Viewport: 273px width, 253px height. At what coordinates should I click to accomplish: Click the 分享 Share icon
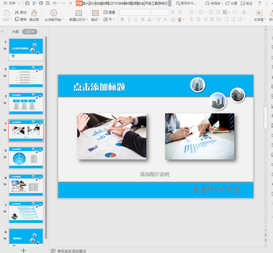tap(227, 3)
